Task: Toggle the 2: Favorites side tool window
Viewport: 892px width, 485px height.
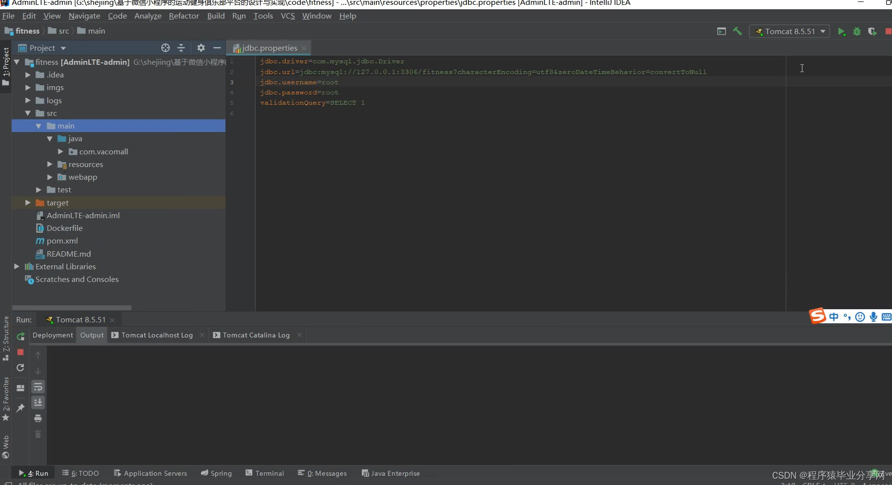Action: click(x=6, y=399)
